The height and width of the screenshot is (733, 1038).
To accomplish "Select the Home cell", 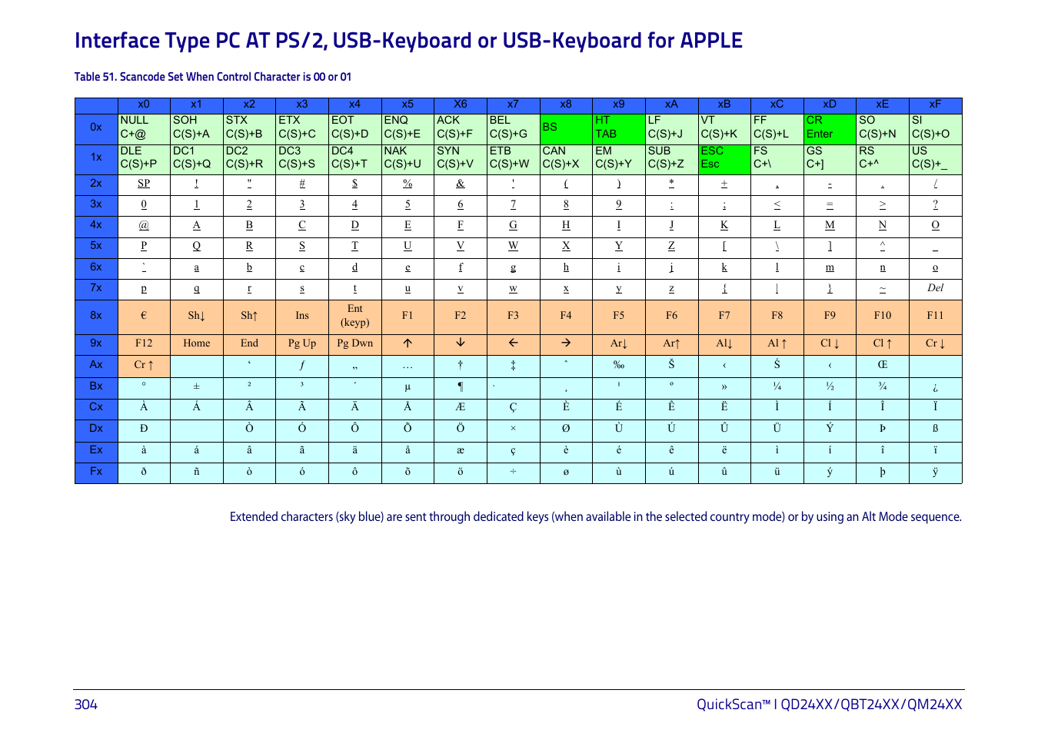I will [x=197, y=344].
